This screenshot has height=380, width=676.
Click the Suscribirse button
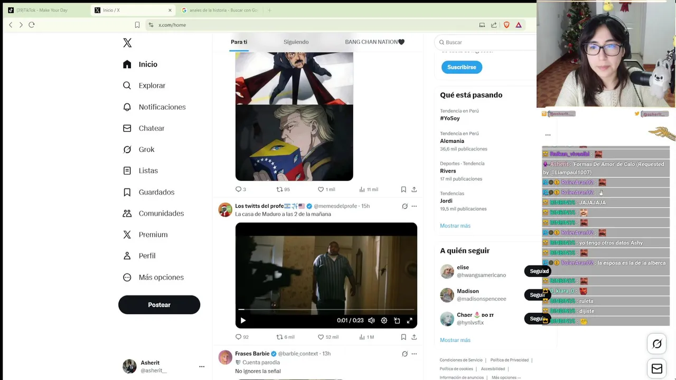click(x=462, y=67)
